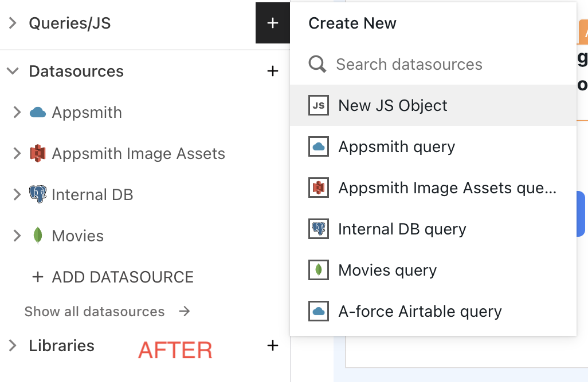Select Internal DB query menu entry
Screen dimensions: 588x382
(402, 229)
